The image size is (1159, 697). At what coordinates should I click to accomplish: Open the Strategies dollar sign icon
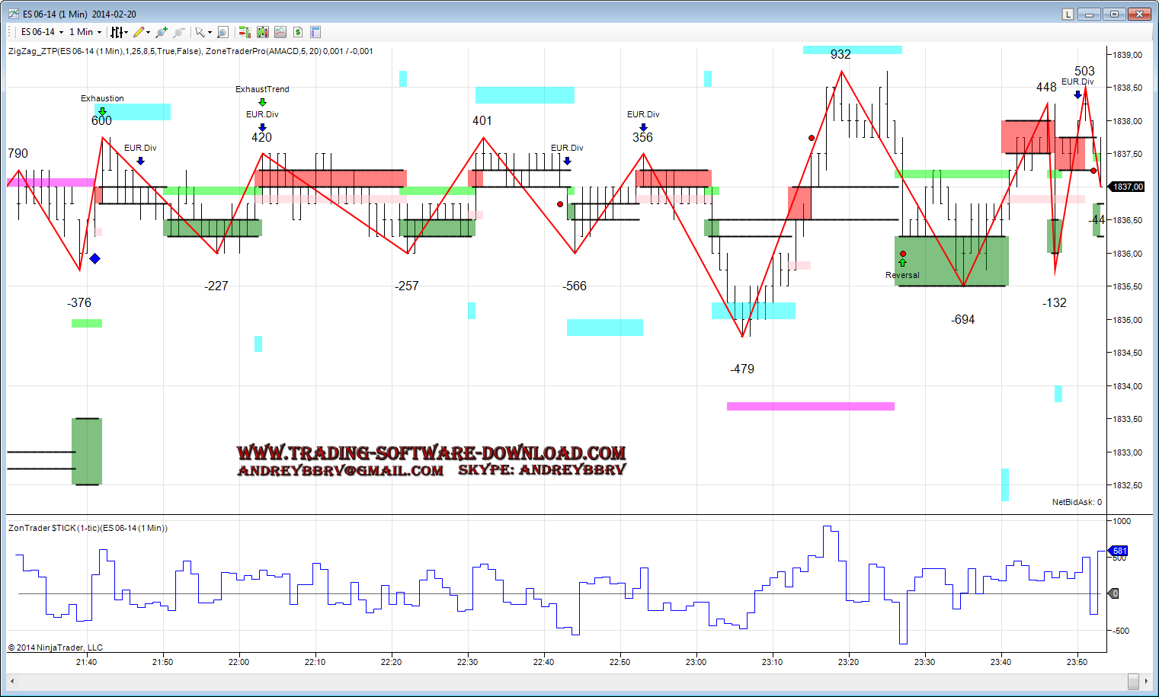pos(298,32)
